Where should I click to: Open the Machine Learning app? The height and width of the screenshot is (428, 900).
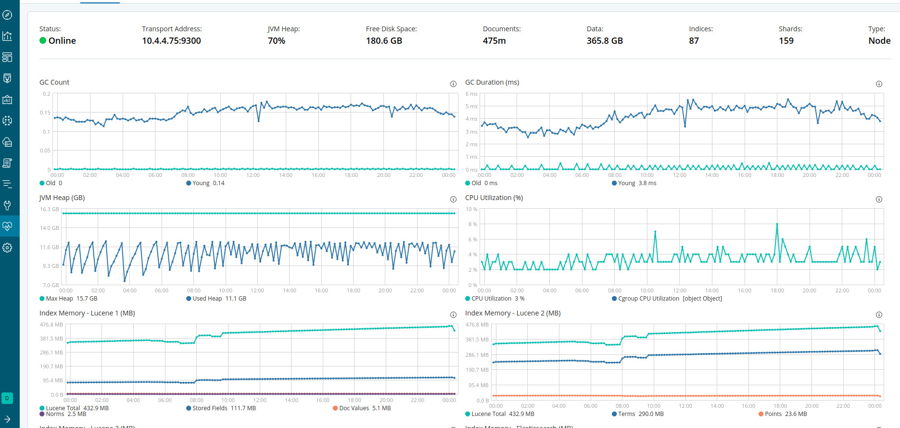coord(7,121)
